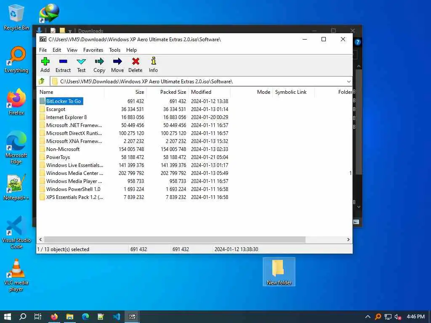Click the Extract toolbar icon
This screenshot has width=431, height=323.
[x=63, y=65]
